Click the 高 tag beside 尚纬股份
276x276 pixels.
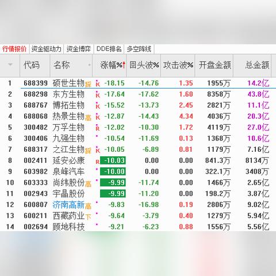coord(88,184)
